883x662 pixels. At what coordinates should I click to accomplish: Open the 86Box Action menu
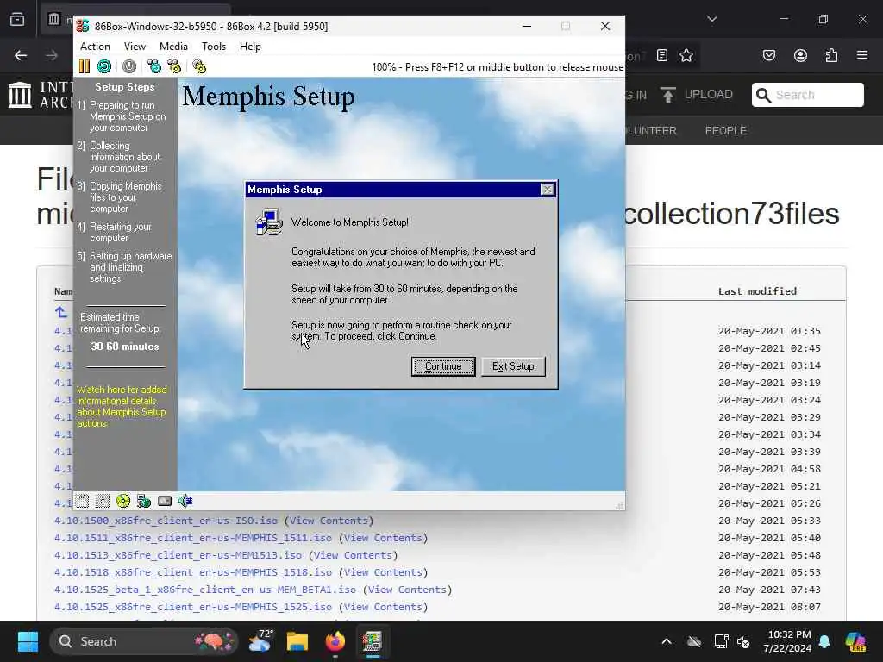coord(95,47)
